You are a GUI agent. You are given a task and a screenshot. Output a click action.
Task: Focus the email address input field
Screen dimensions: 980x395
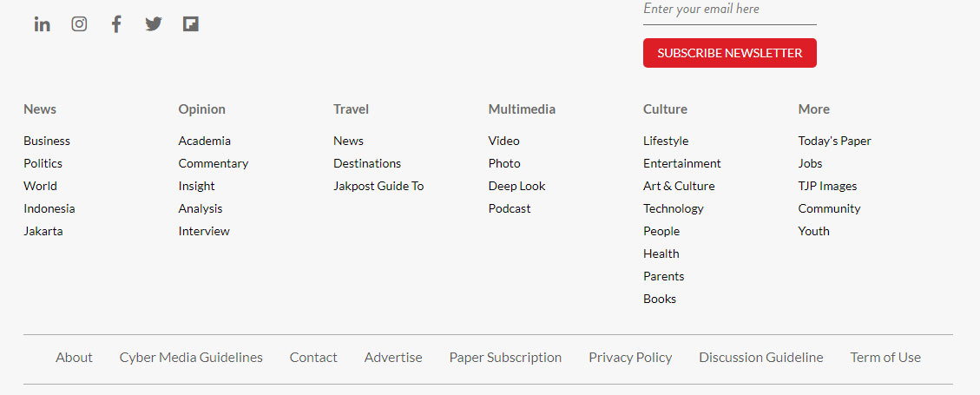click(x=729, y=10)
